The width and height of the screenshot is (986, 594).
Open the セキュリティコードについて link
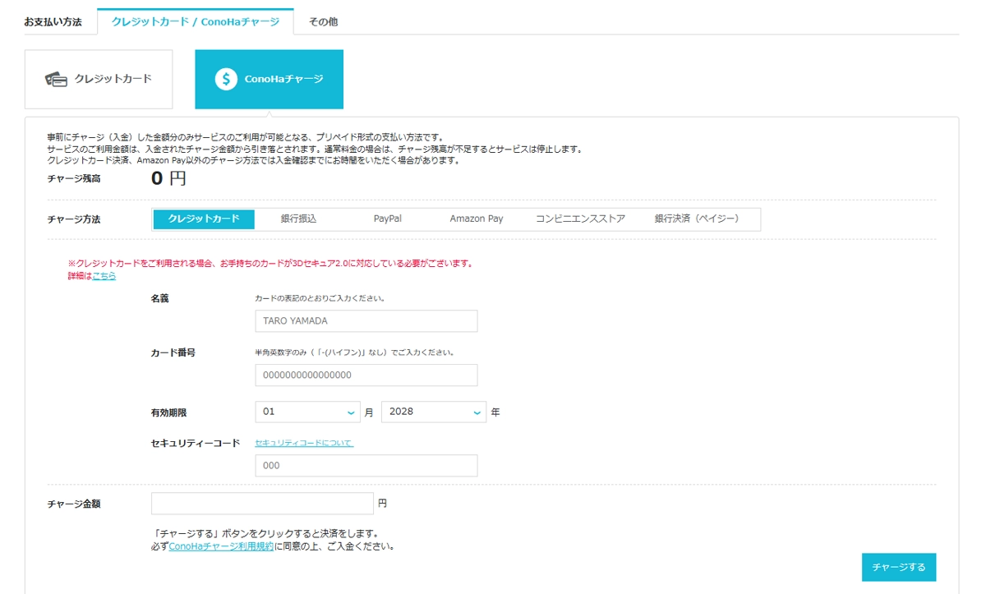(x=304, y=444)
